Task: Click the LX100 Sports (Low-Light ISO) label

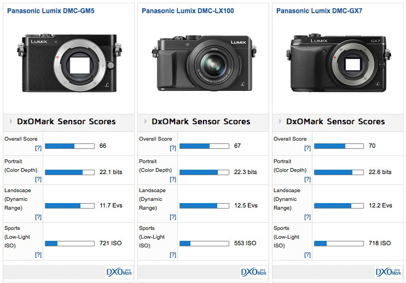Action: click(x=152, y=237)
